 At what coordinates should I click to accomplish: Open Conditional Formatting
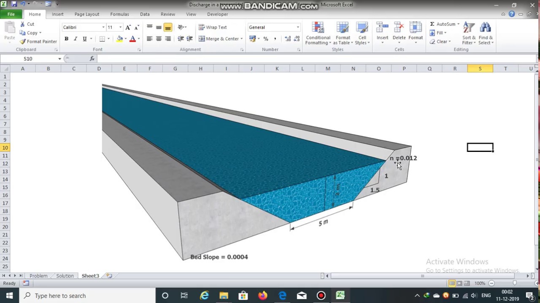tap(318, 34)
